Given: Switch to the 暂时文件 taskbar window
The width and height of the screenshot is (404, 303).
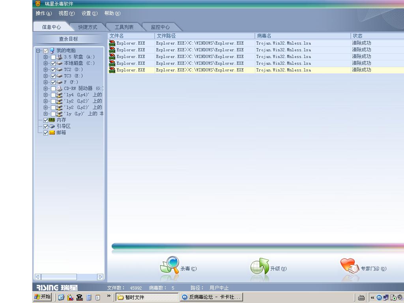Looking at the screenshot, I should [147, 297].
